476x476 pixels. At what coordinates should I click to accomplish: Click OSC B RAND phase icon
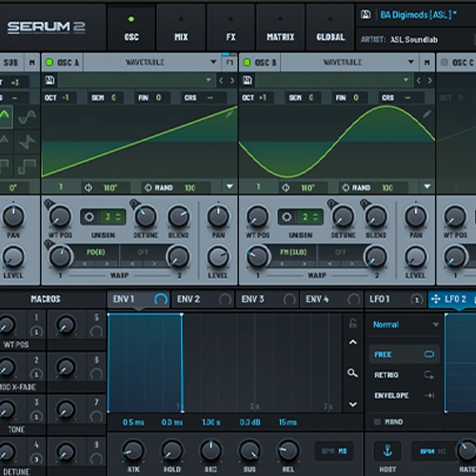click(346, 188)
